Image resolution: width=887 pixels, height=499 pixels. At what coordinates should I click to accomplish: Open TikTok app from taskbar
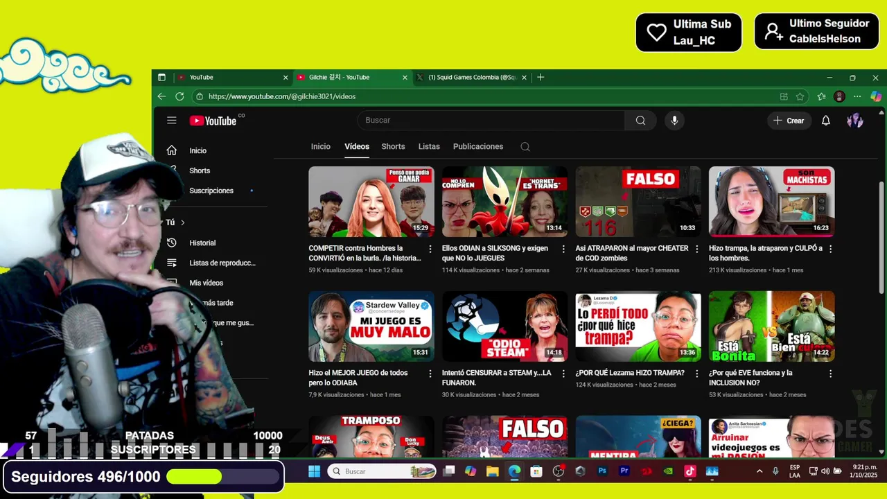point(690,471)
